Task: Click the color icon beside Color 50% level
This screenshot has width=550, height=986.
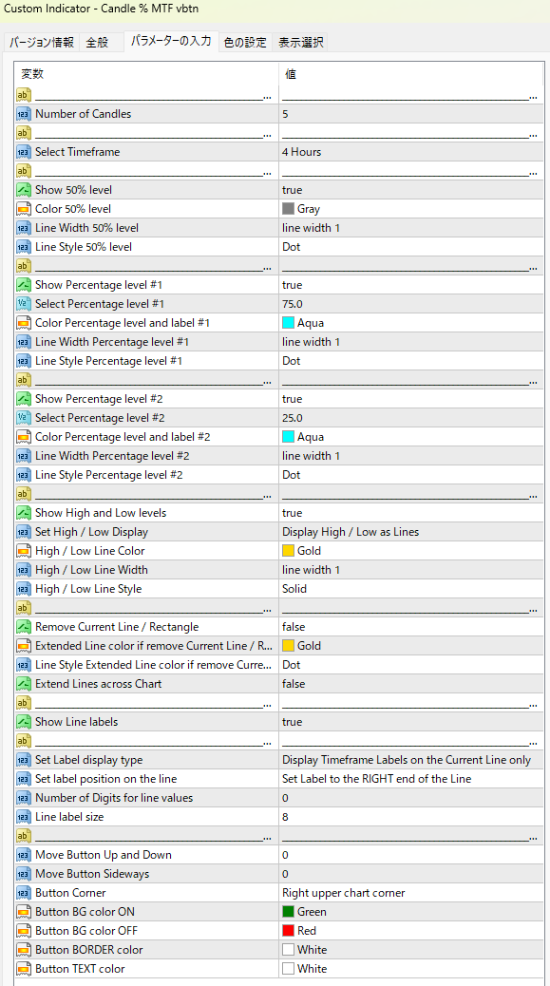Action: (x=23, y=209)
